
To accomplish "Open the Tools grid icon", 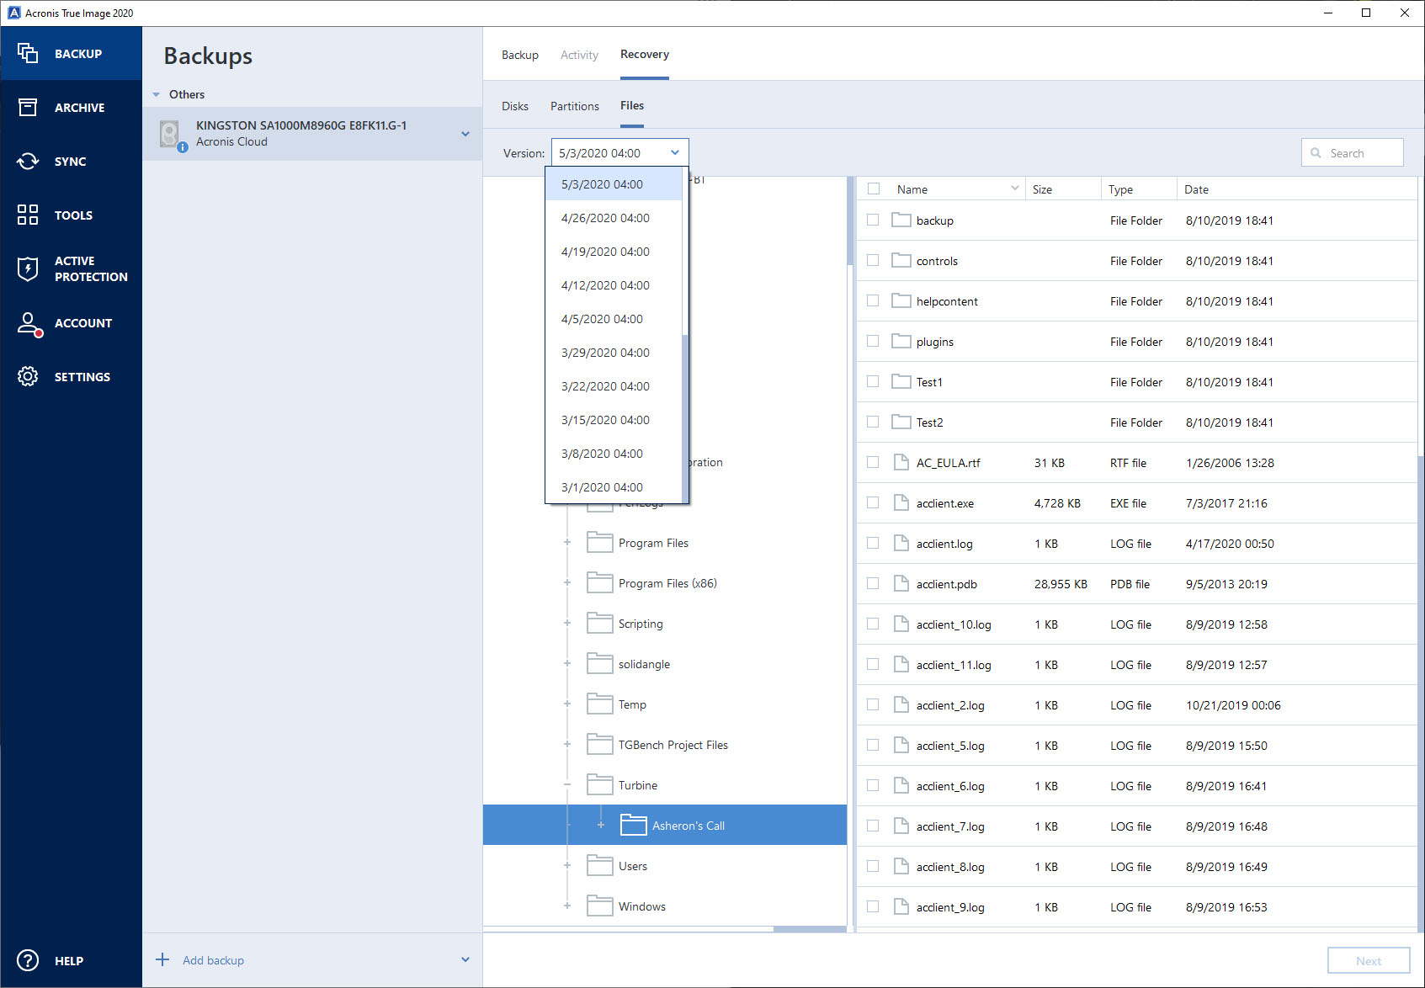I will coord(28,215).
